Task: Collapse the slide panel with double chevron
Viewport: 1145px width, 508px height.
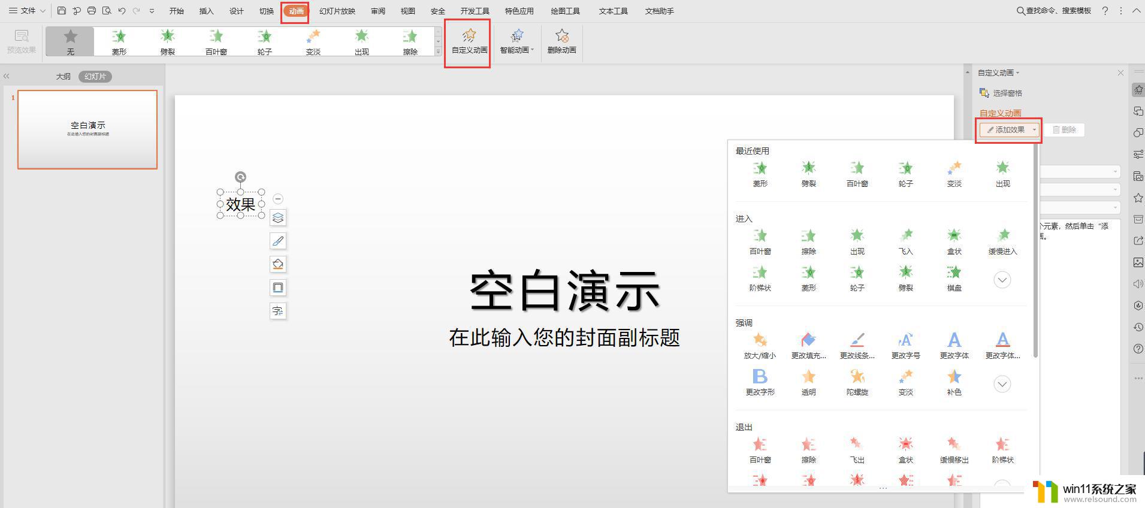Action: point(7,76)
